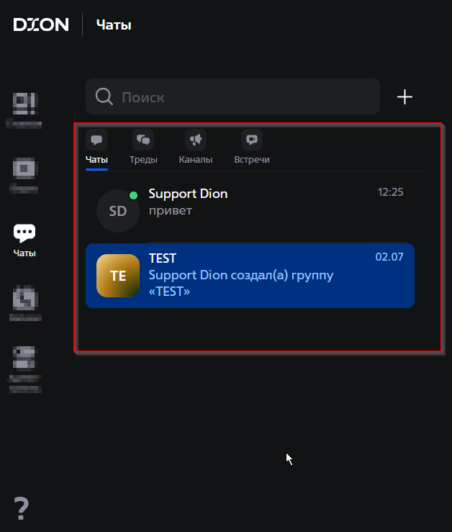
Task: Click the DION logo in the header
Action: click(41, 24)
